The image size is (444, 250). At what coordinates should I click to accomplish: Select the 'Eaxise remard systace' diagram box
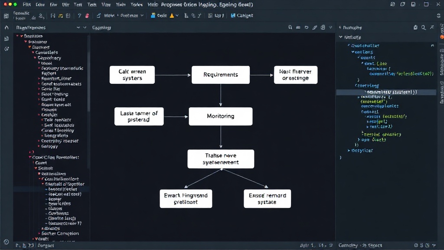(267, 199)
